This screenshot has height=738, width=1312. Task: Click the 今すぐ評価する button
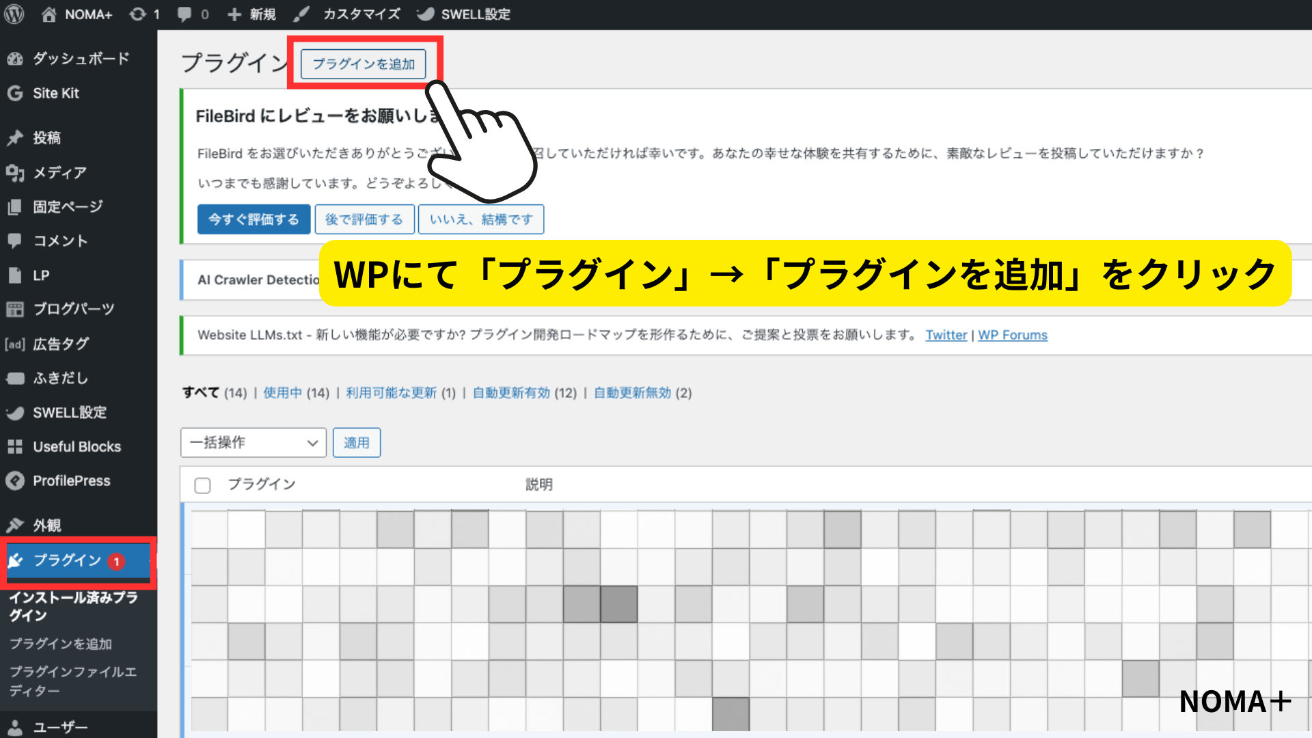click(254, 219)
